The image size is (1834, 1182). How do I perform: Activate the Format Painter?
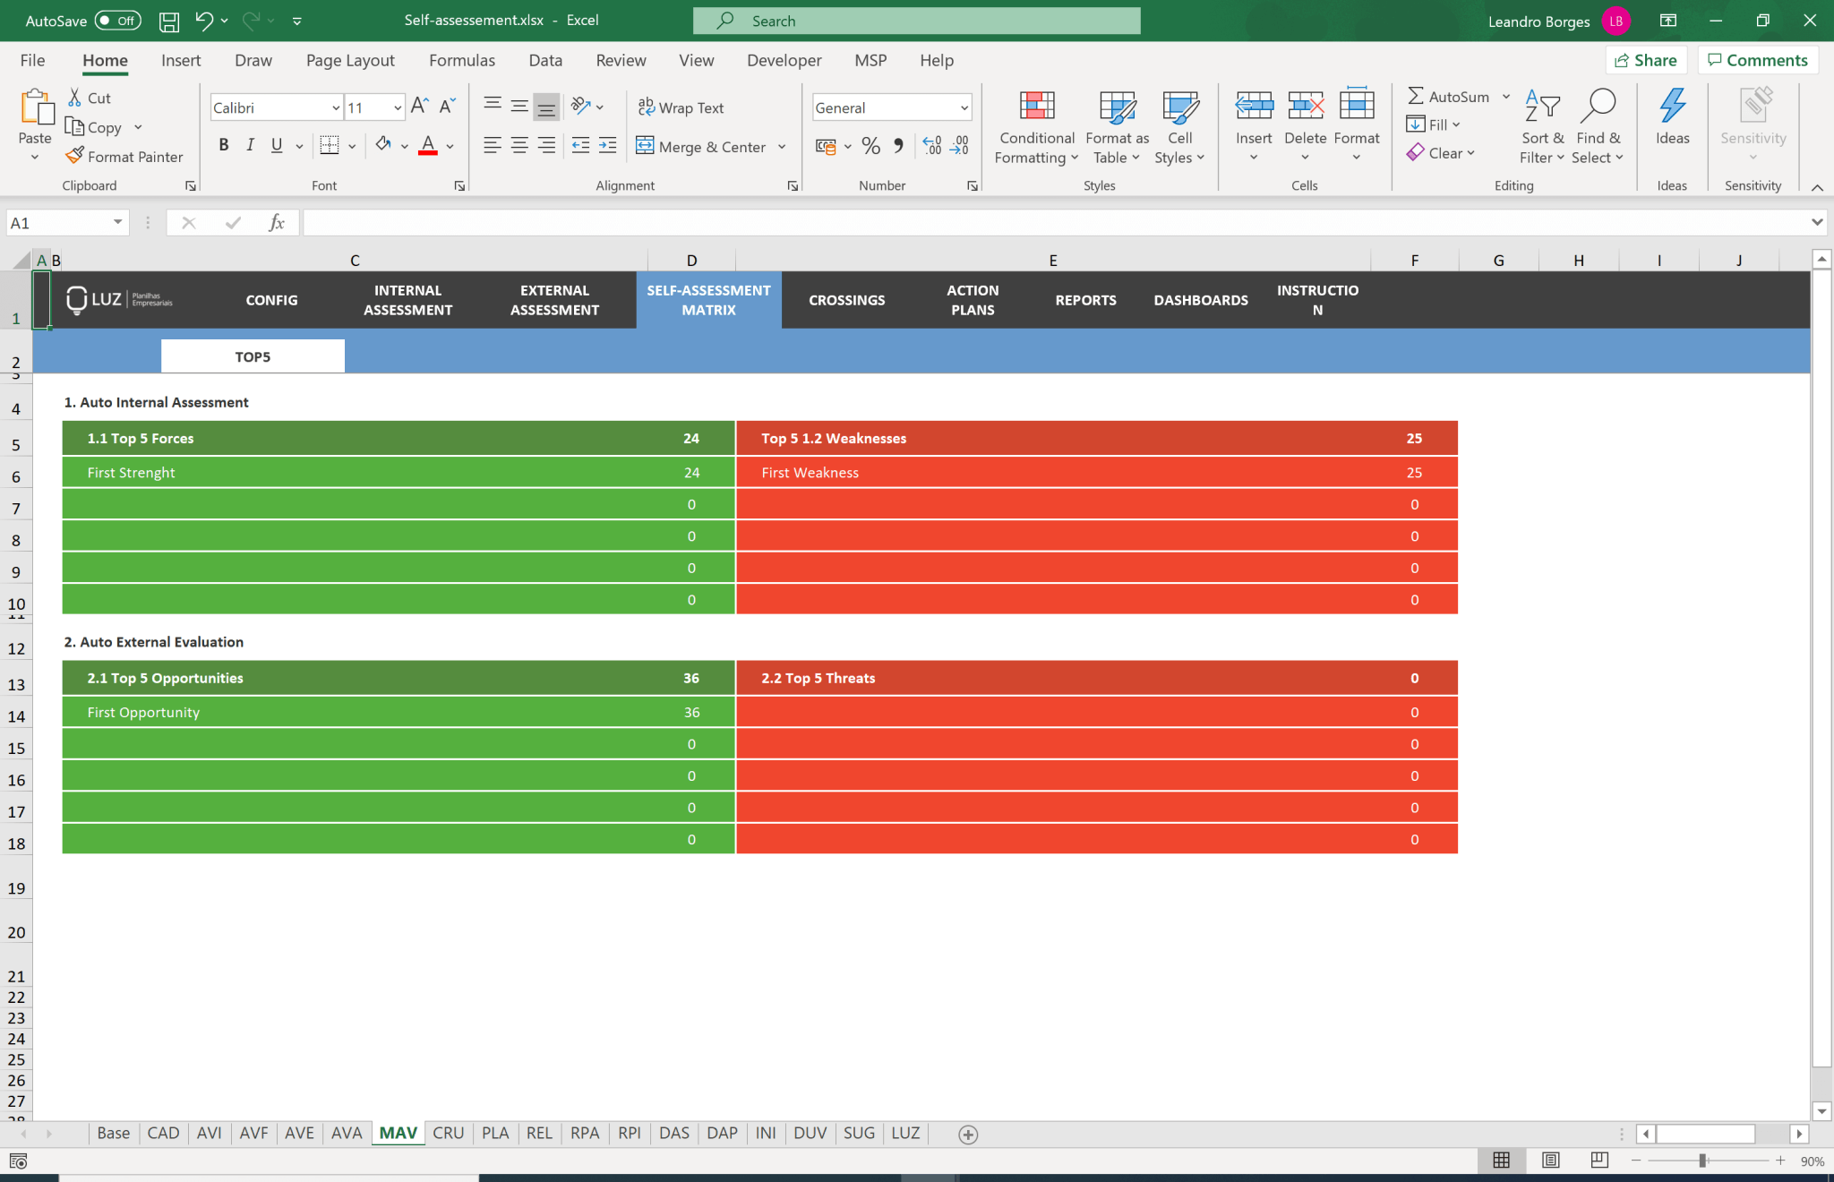(x=124, y=156)
